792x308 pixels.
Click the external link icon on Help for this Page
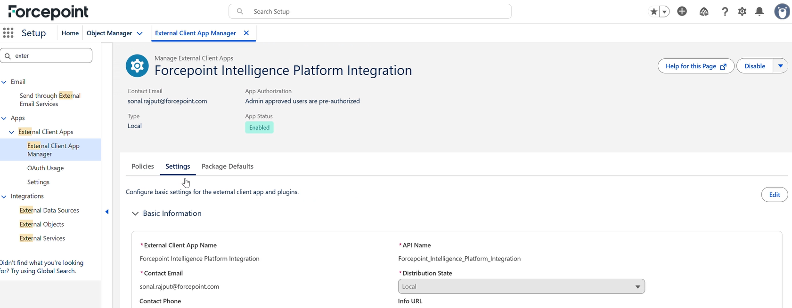(723, 67)
